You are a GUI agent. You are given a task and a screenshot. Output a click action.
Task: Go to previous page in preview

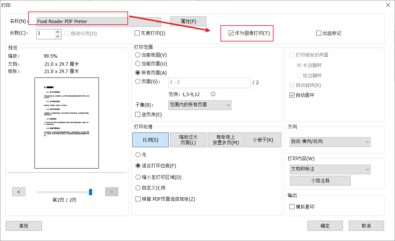19,192
